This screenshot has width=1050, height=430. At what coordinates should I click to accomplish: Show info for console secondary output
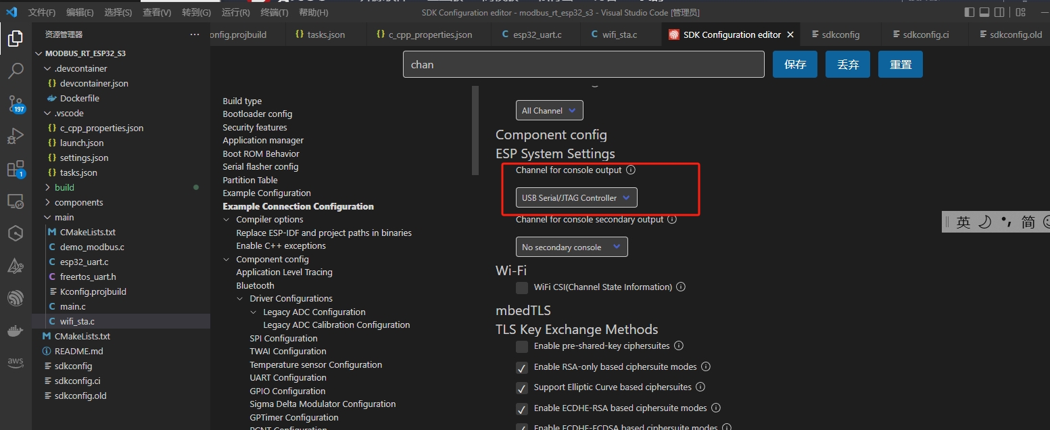tap(671, 220)
